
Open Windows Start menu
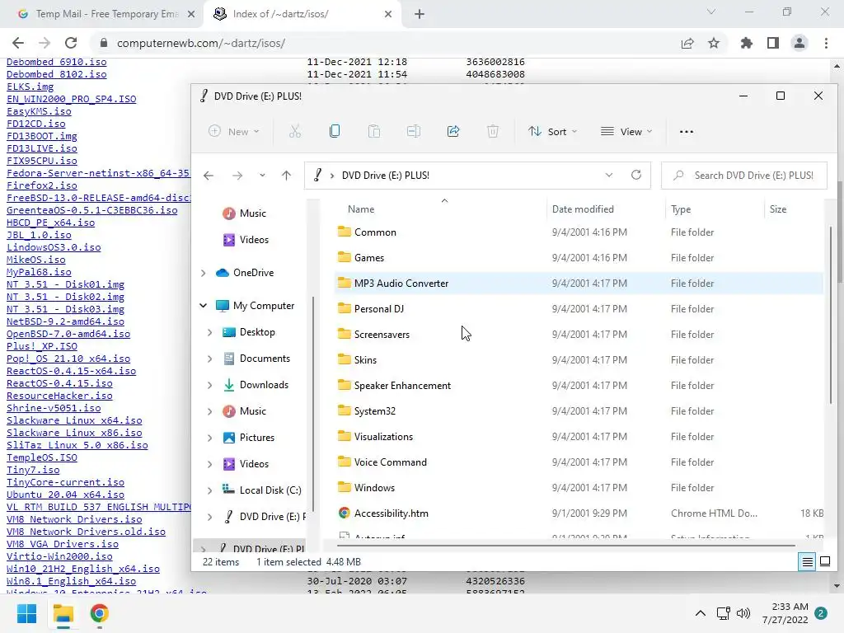click(26, 613)
